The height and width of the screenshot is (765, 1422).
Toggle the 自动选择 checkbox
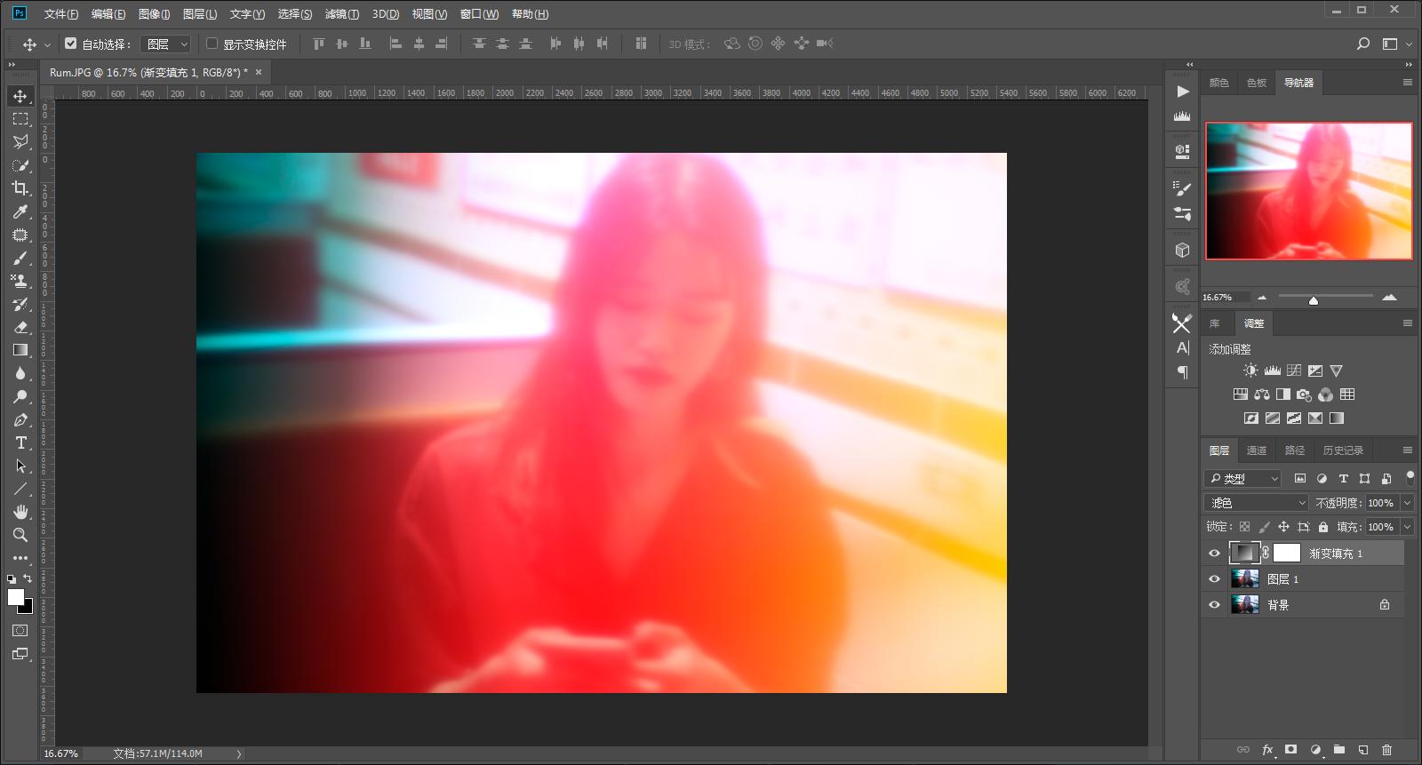[71, 43]
